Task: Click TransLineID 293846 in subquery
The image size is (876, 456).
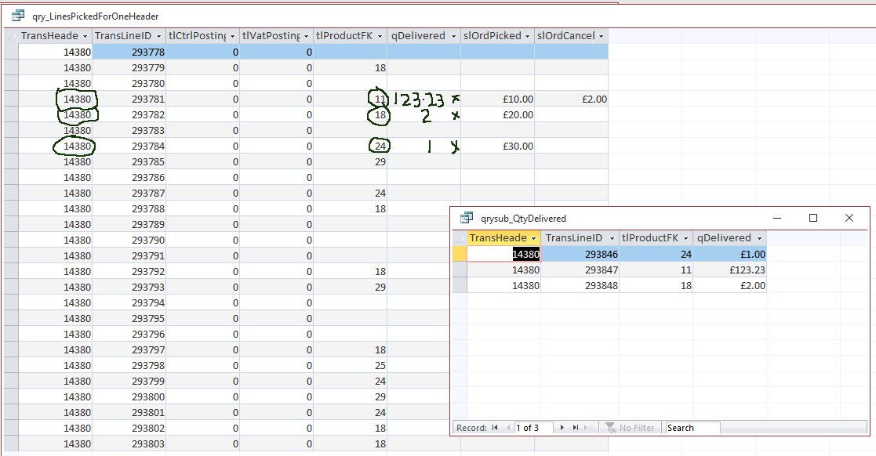Action: click(580, 254)
